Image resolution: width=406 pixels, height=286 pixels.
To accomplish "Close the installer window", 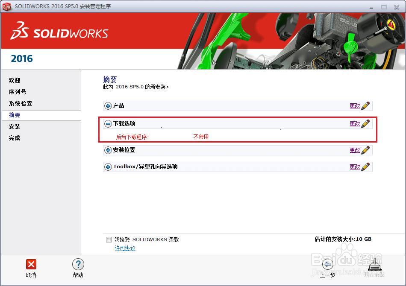I will pyautogui.click(x=397, y=7).
